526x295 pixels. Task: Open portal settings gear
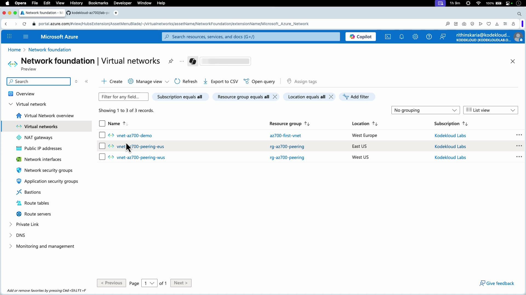point(415,37)
